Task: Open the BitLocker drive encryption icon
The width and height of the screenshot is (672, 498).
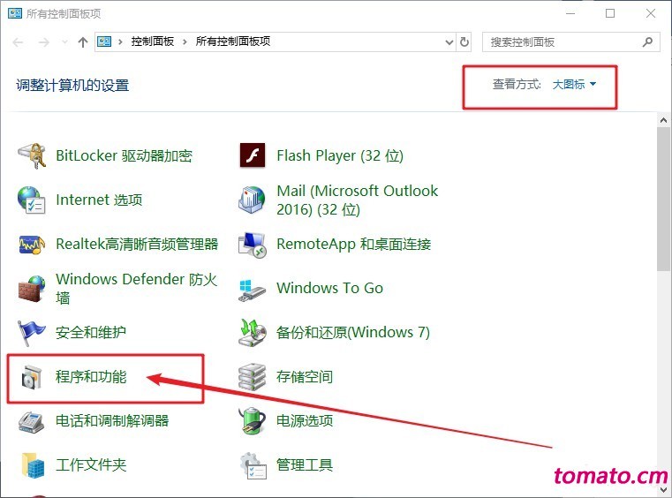Action: click(x=32, y=155)
